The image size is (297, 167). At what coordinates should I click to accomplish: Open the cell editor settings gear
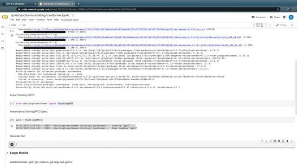[x=279, y=141]
